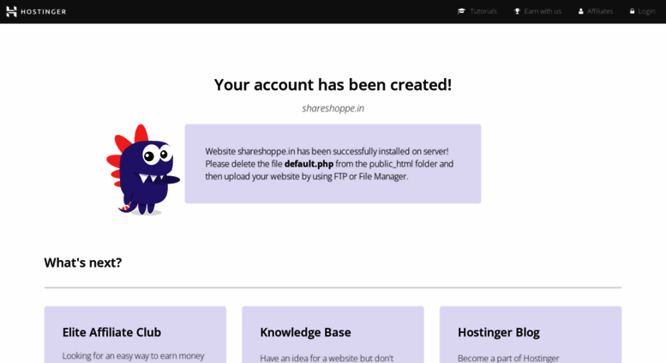The width and height of the screenshot is (666, 363).
Task: Click the shareshoppe.in domain subtitle
Action: coord(333,108)
